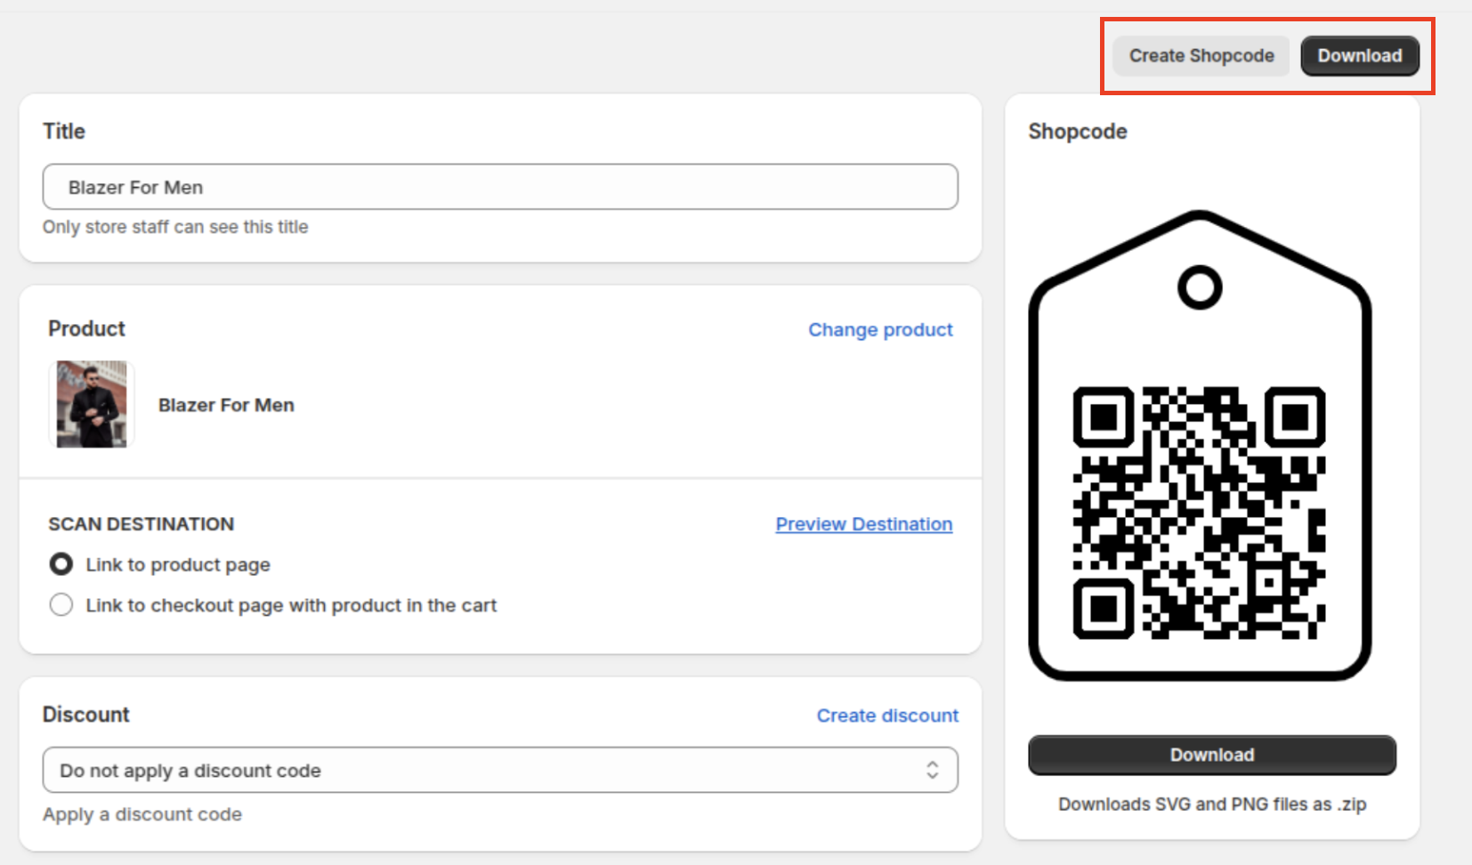The image size is (1472, 865).
Task: Click the Create Shopcode button
Action: 1201,56
